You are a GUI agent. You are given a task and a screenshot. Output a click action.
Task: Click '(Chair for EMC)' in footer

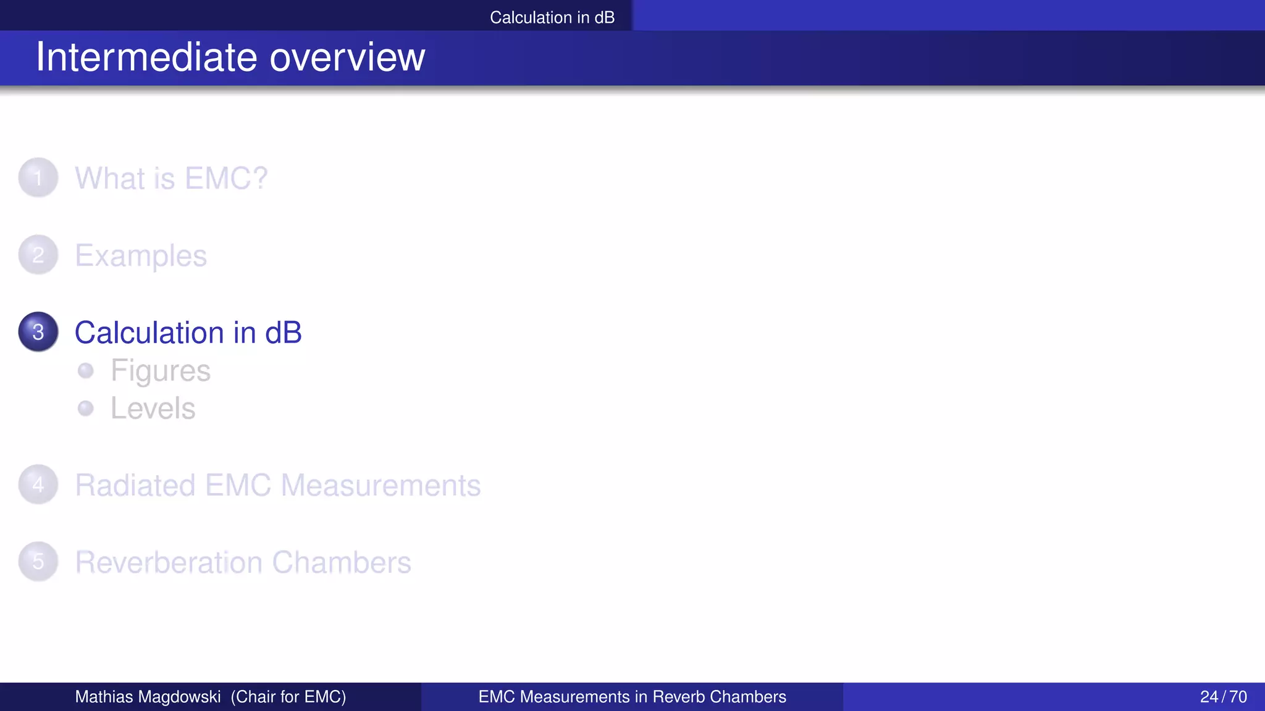coord(288,697)
